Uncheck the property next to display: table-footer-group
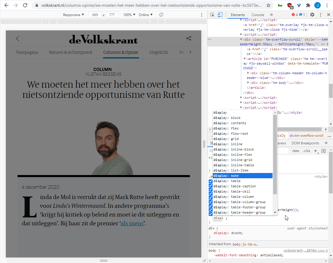The height and width of the screenshot is (263, 333). click(210, 206)
